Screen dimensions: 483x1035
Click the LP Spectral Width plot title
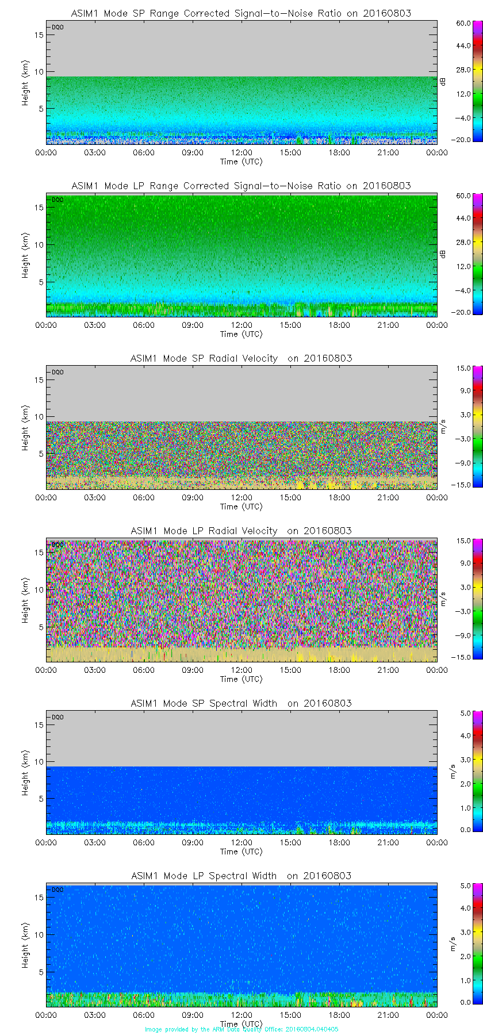pyautogui.click(x=241, y=876)
